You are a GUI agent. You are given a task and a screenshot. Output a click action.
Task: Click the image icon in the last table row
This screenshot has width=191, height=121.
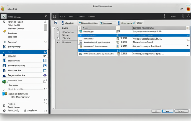(x=80, y=54)
